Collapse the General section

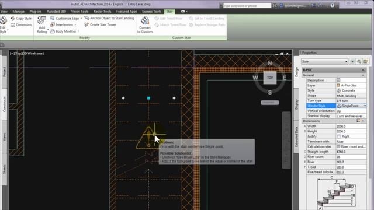tap(363, 75)
